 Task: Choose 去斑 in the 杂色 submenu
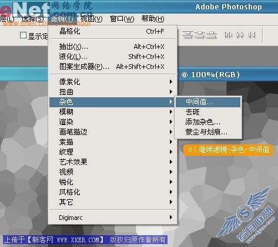coord(208,112)
